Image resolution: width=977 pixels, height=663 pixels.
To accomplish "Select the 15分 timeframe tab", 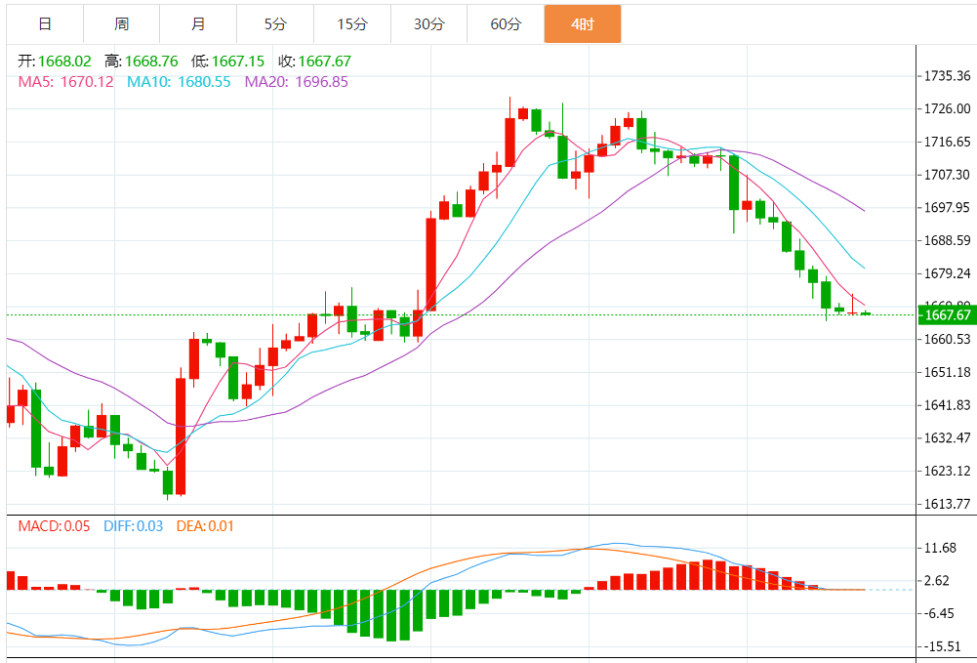I will pos(352,24).
